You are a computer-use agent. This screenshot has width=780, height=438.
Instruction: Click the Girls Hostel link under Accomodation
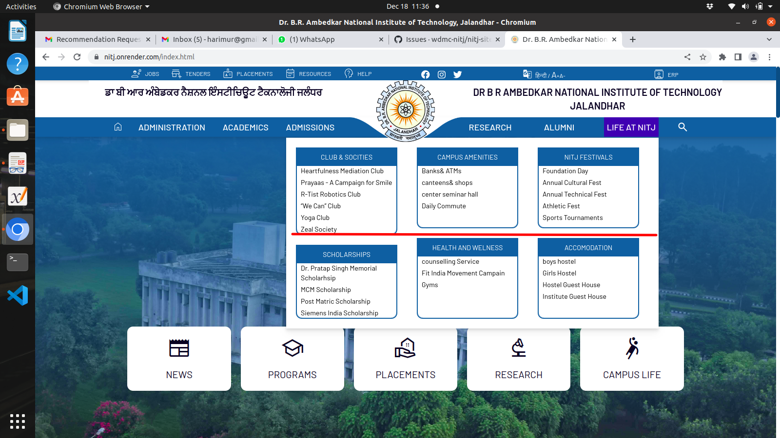pos(559,273)
